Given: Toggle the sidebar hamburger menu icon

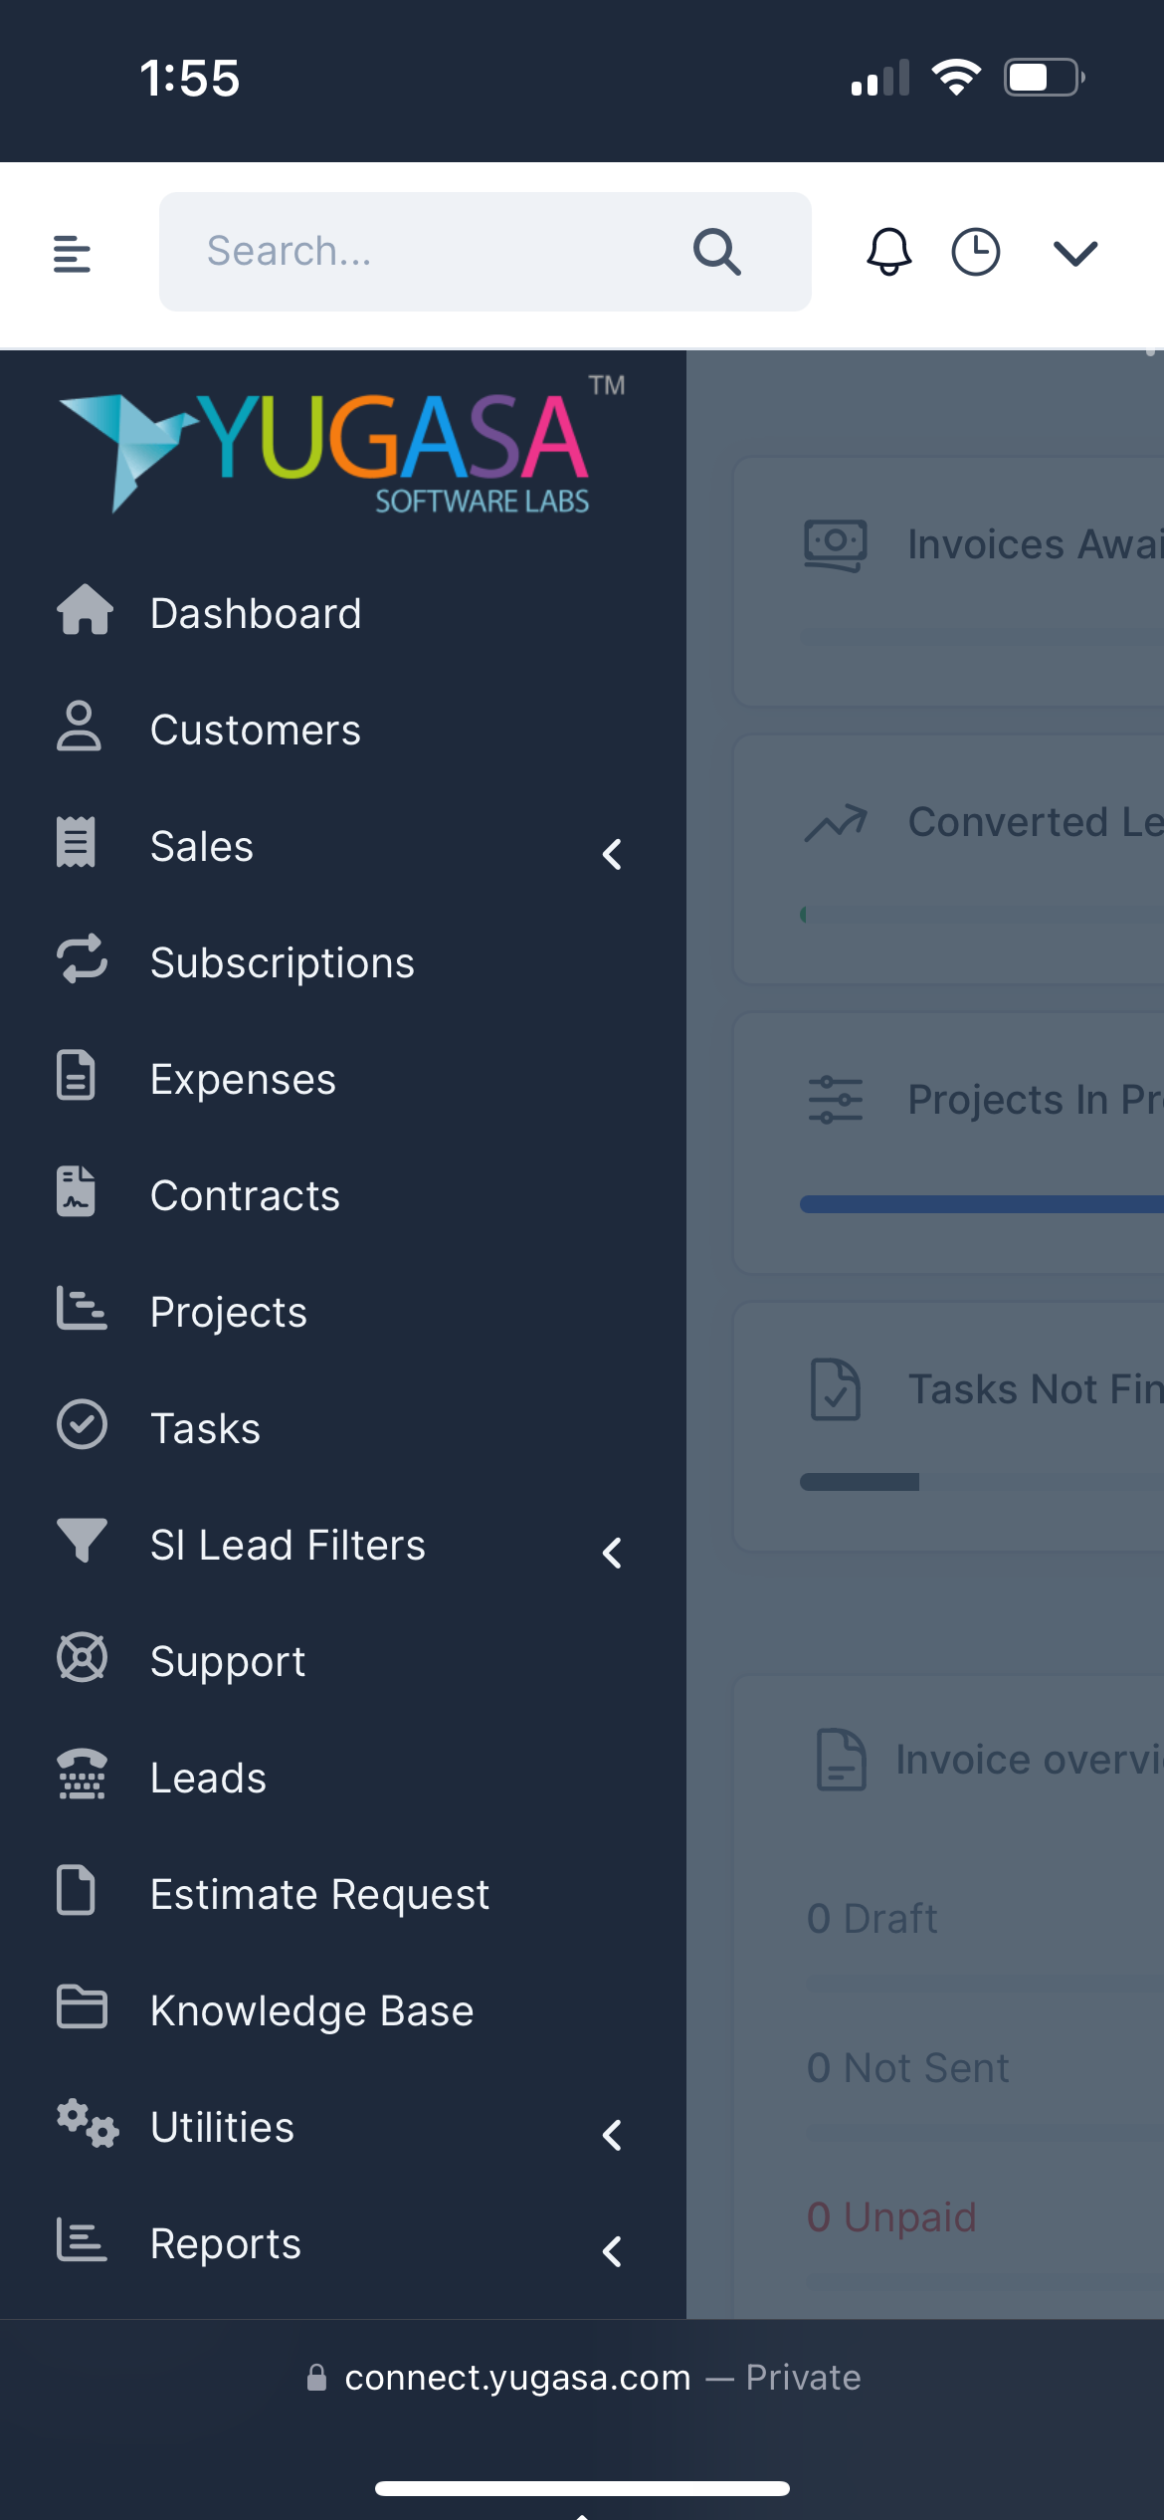Looking at the screenshot, I should click(72, 254).
